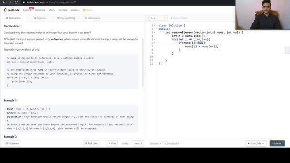Click the browser forward arrow

[10, 2]
